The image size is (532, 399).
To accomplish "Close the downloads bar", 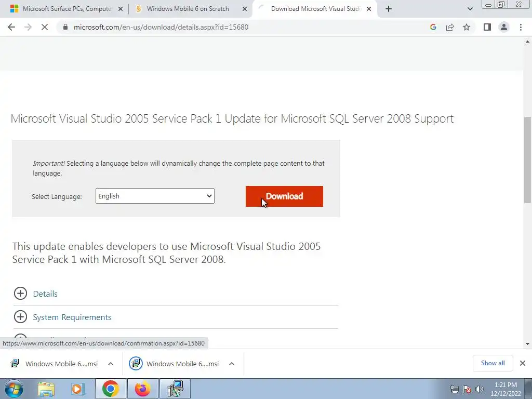I will tap(523, 363).
